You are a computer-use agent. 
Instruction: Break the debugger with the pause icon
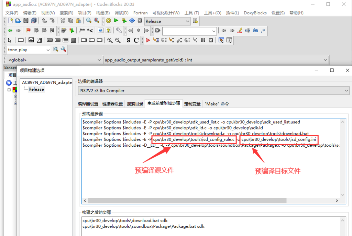(x=203, y=40)
